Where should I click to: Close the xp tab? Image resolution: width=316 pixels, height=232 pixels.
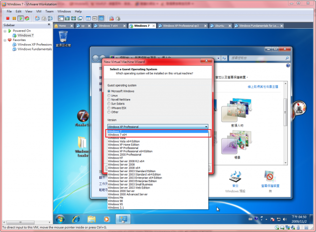click(x=89, y=26)
